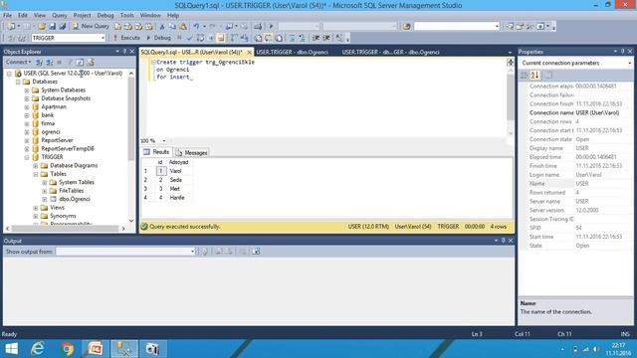Viewport: 637px width, 358px height.
Task: Click Comment out selected lines icon
Action: point(292,38)
